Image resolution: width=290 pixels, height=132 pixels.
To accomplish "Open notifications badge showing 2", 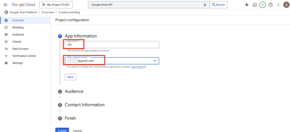I will [263, 5].
